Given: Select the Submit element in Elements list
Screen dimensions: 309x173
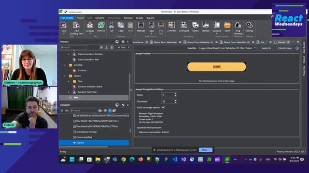Looking at the screenshot, I should [94, 143].
